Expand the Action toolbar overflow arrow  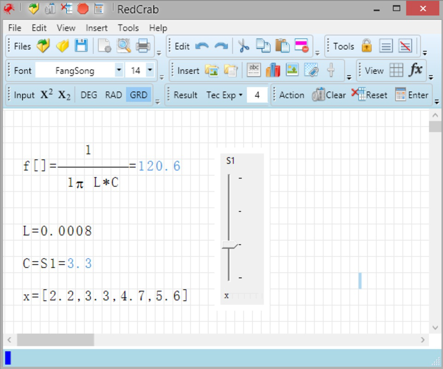pos(437,101)
